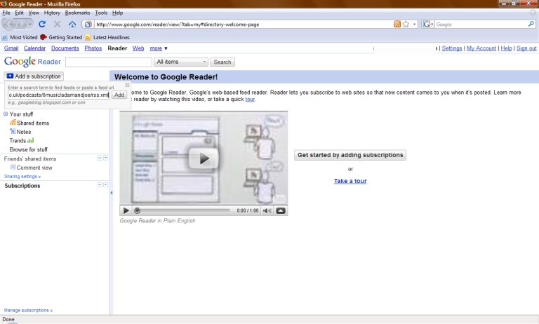Close the add subscription popup

[127, 85]
